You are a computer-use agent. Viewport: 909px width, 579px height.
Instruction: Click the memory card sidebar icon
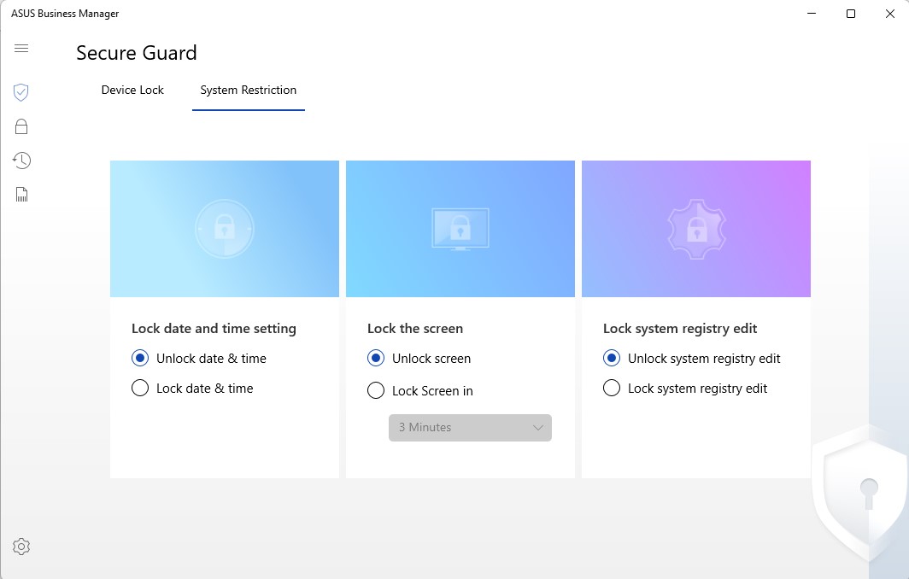21,195
